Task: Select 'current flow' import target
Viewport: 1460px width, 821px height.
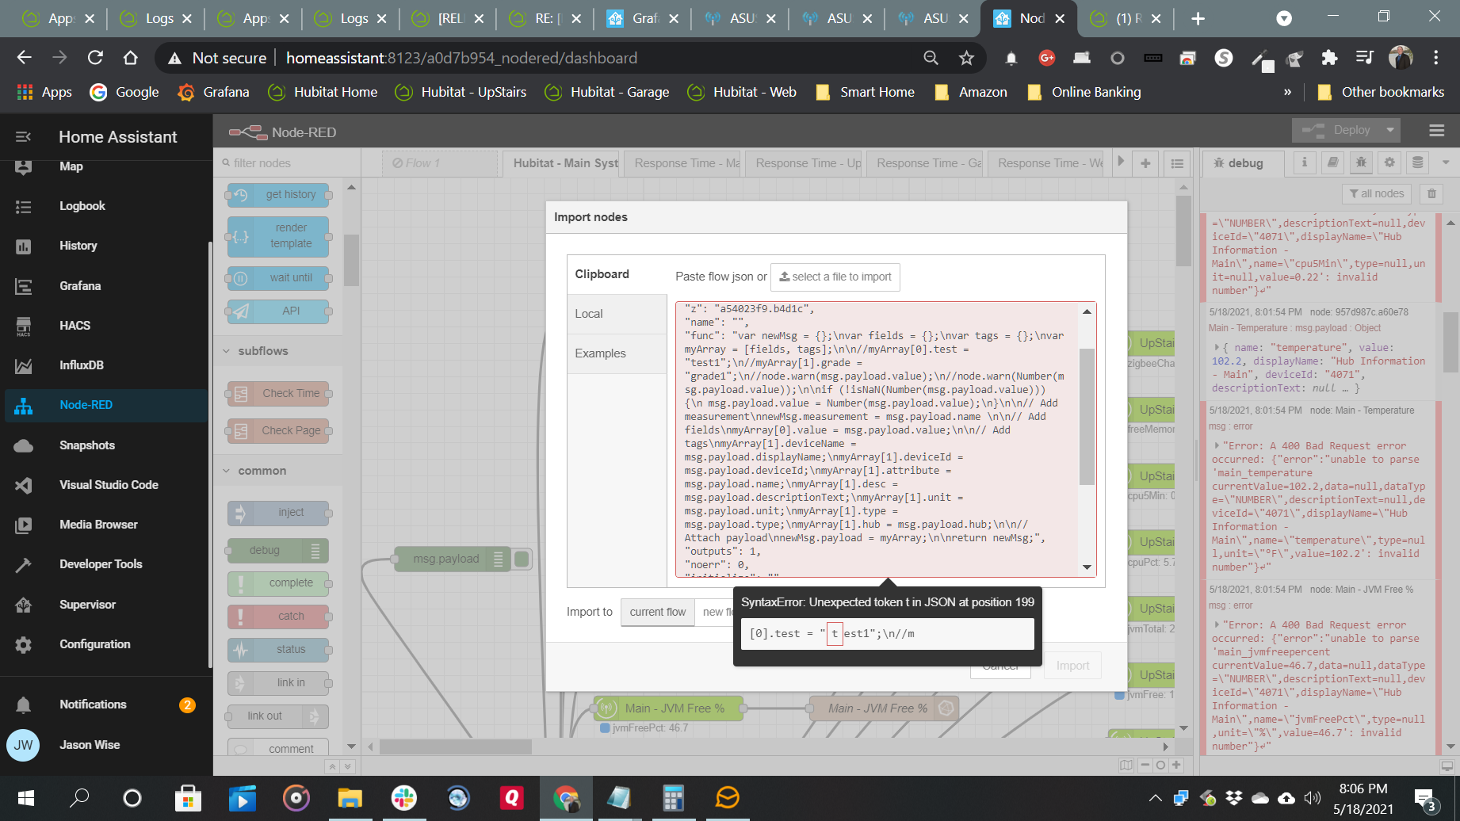Action: pyautogui.click(x=657, y=612)
